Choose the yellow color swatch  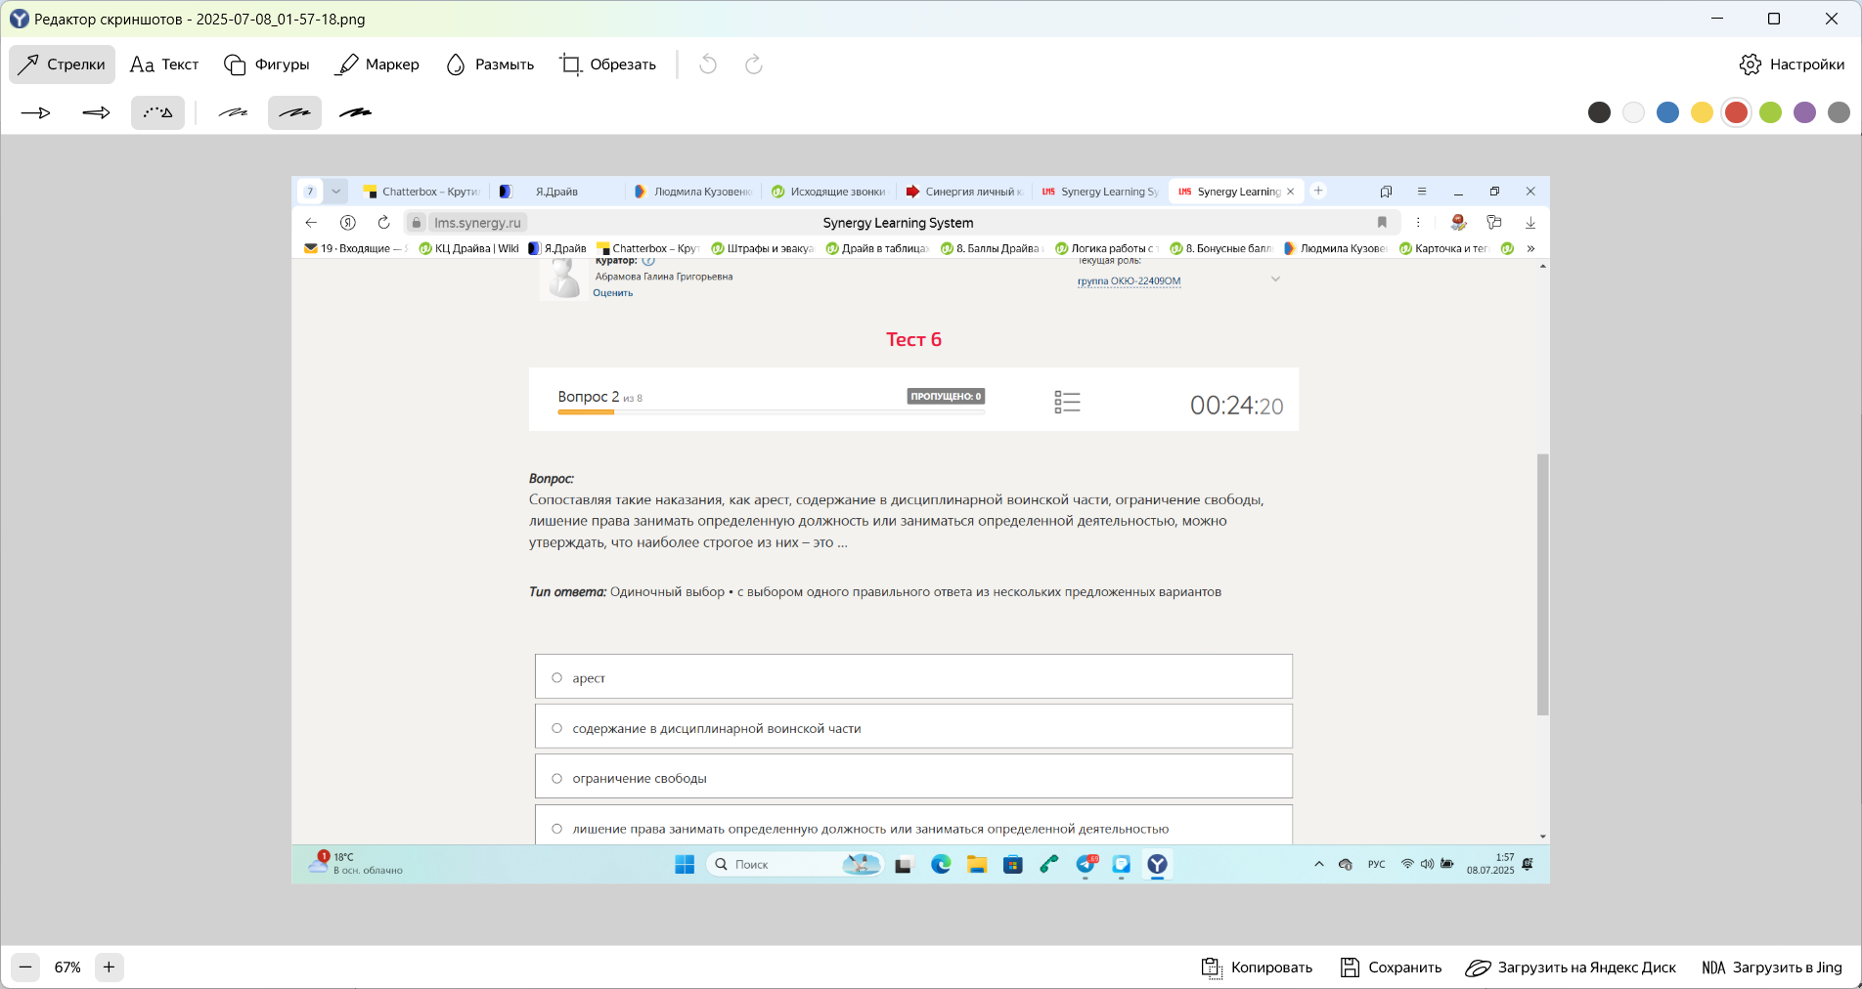coord(1702,112)
